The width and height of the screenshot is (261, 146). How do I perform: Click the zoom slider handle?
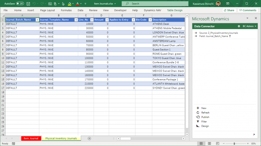pyautogui.click(x=234, y=143)
